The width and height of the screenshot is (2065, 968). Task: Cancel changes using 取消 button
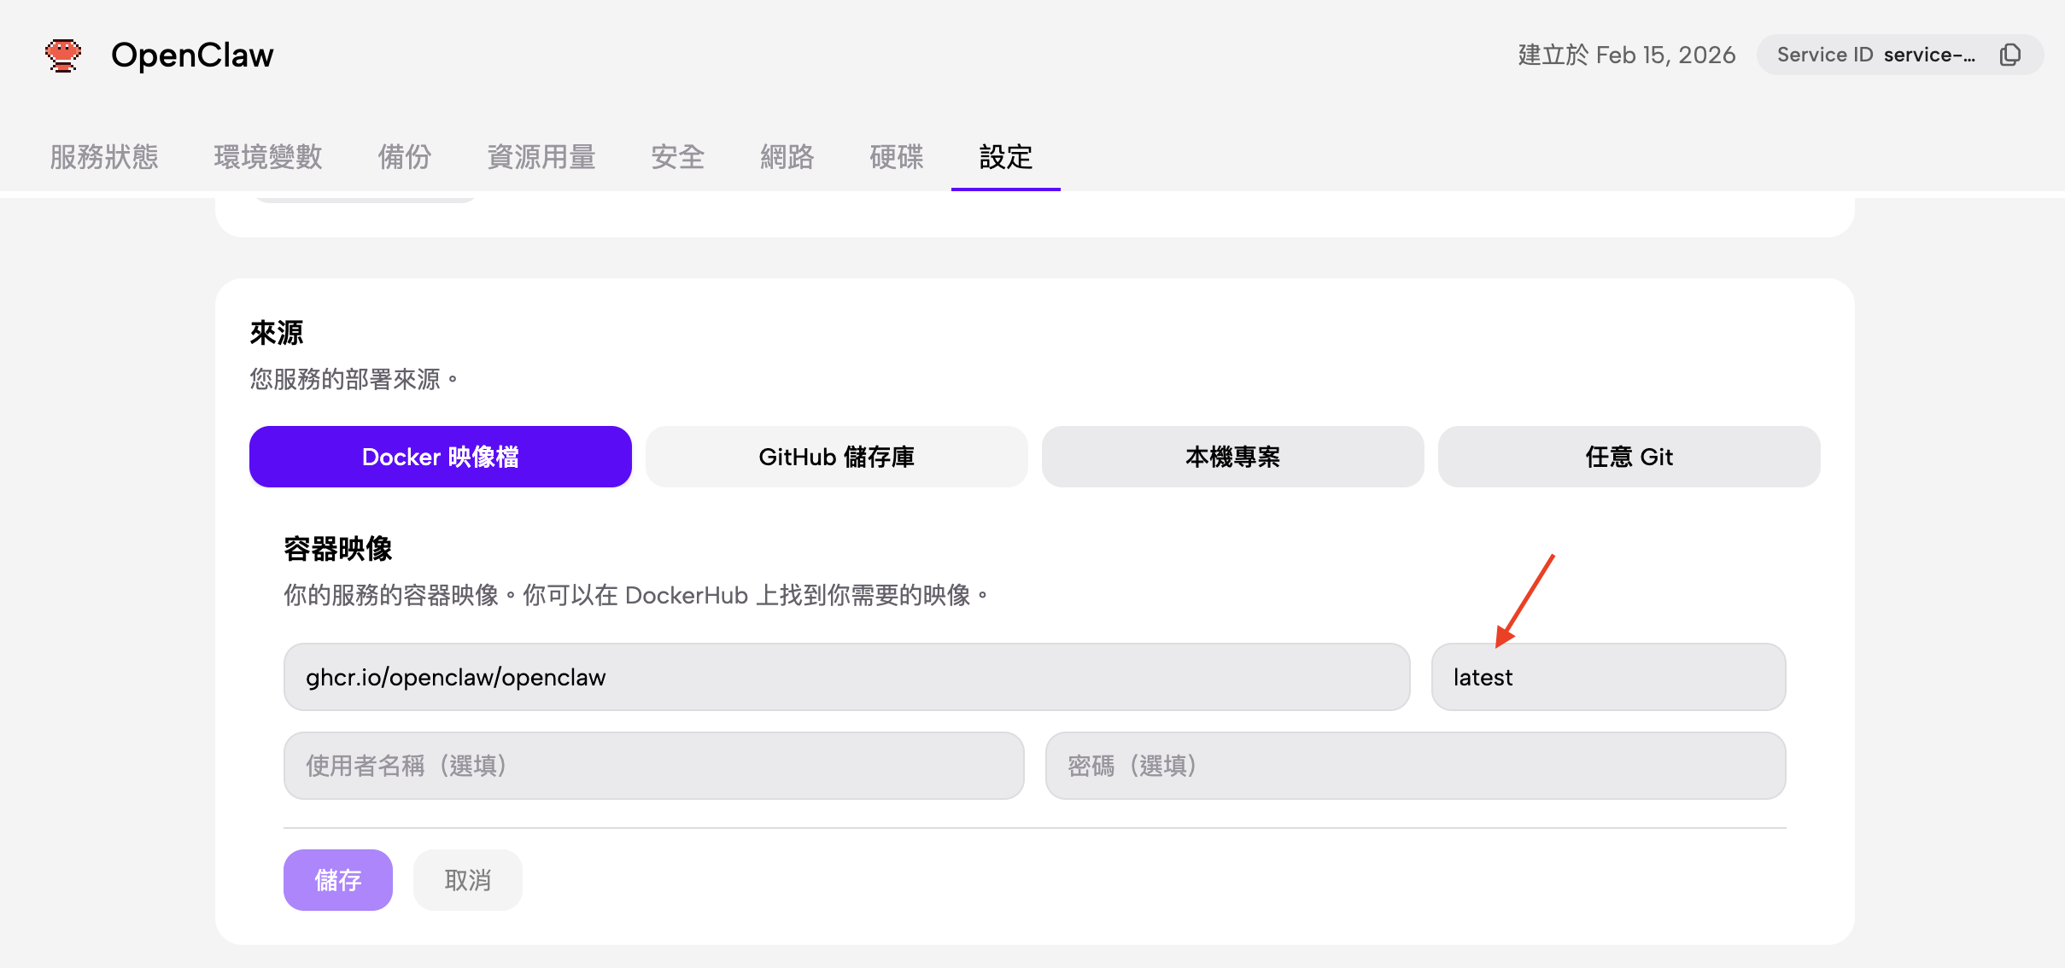click(466, 879)
